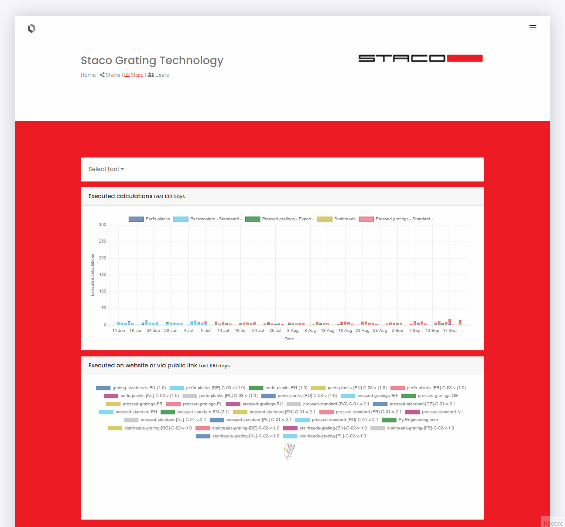The width and height of the screenshot is (565, 527).
Task: Click the hexagon logo icon top-left
Action: (31, 28)
